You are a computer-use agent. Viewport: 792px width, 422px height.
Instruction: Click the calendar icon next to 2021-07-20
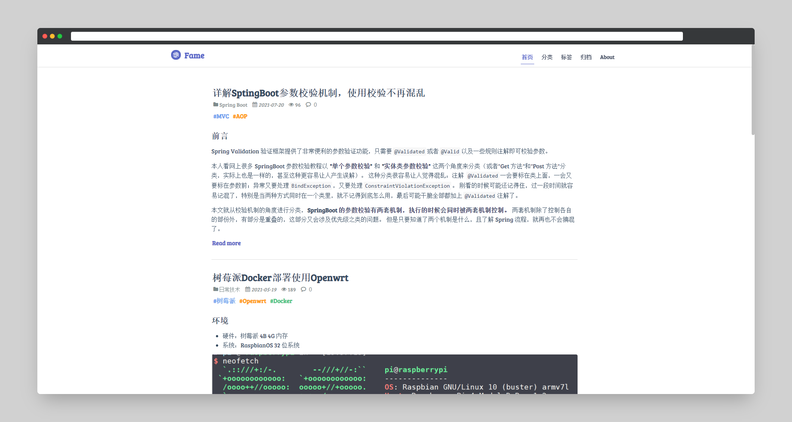[255, 105]
